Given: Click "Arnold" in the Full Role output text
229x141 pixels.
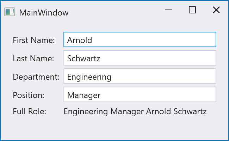Looking at the screenshot, I should pyautogui.click(x=159, y=112).
